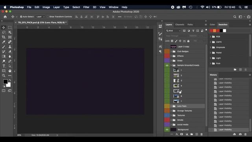
Task: Select the Gradient tool
Action: pyautogui.click(x=4, y=56)
